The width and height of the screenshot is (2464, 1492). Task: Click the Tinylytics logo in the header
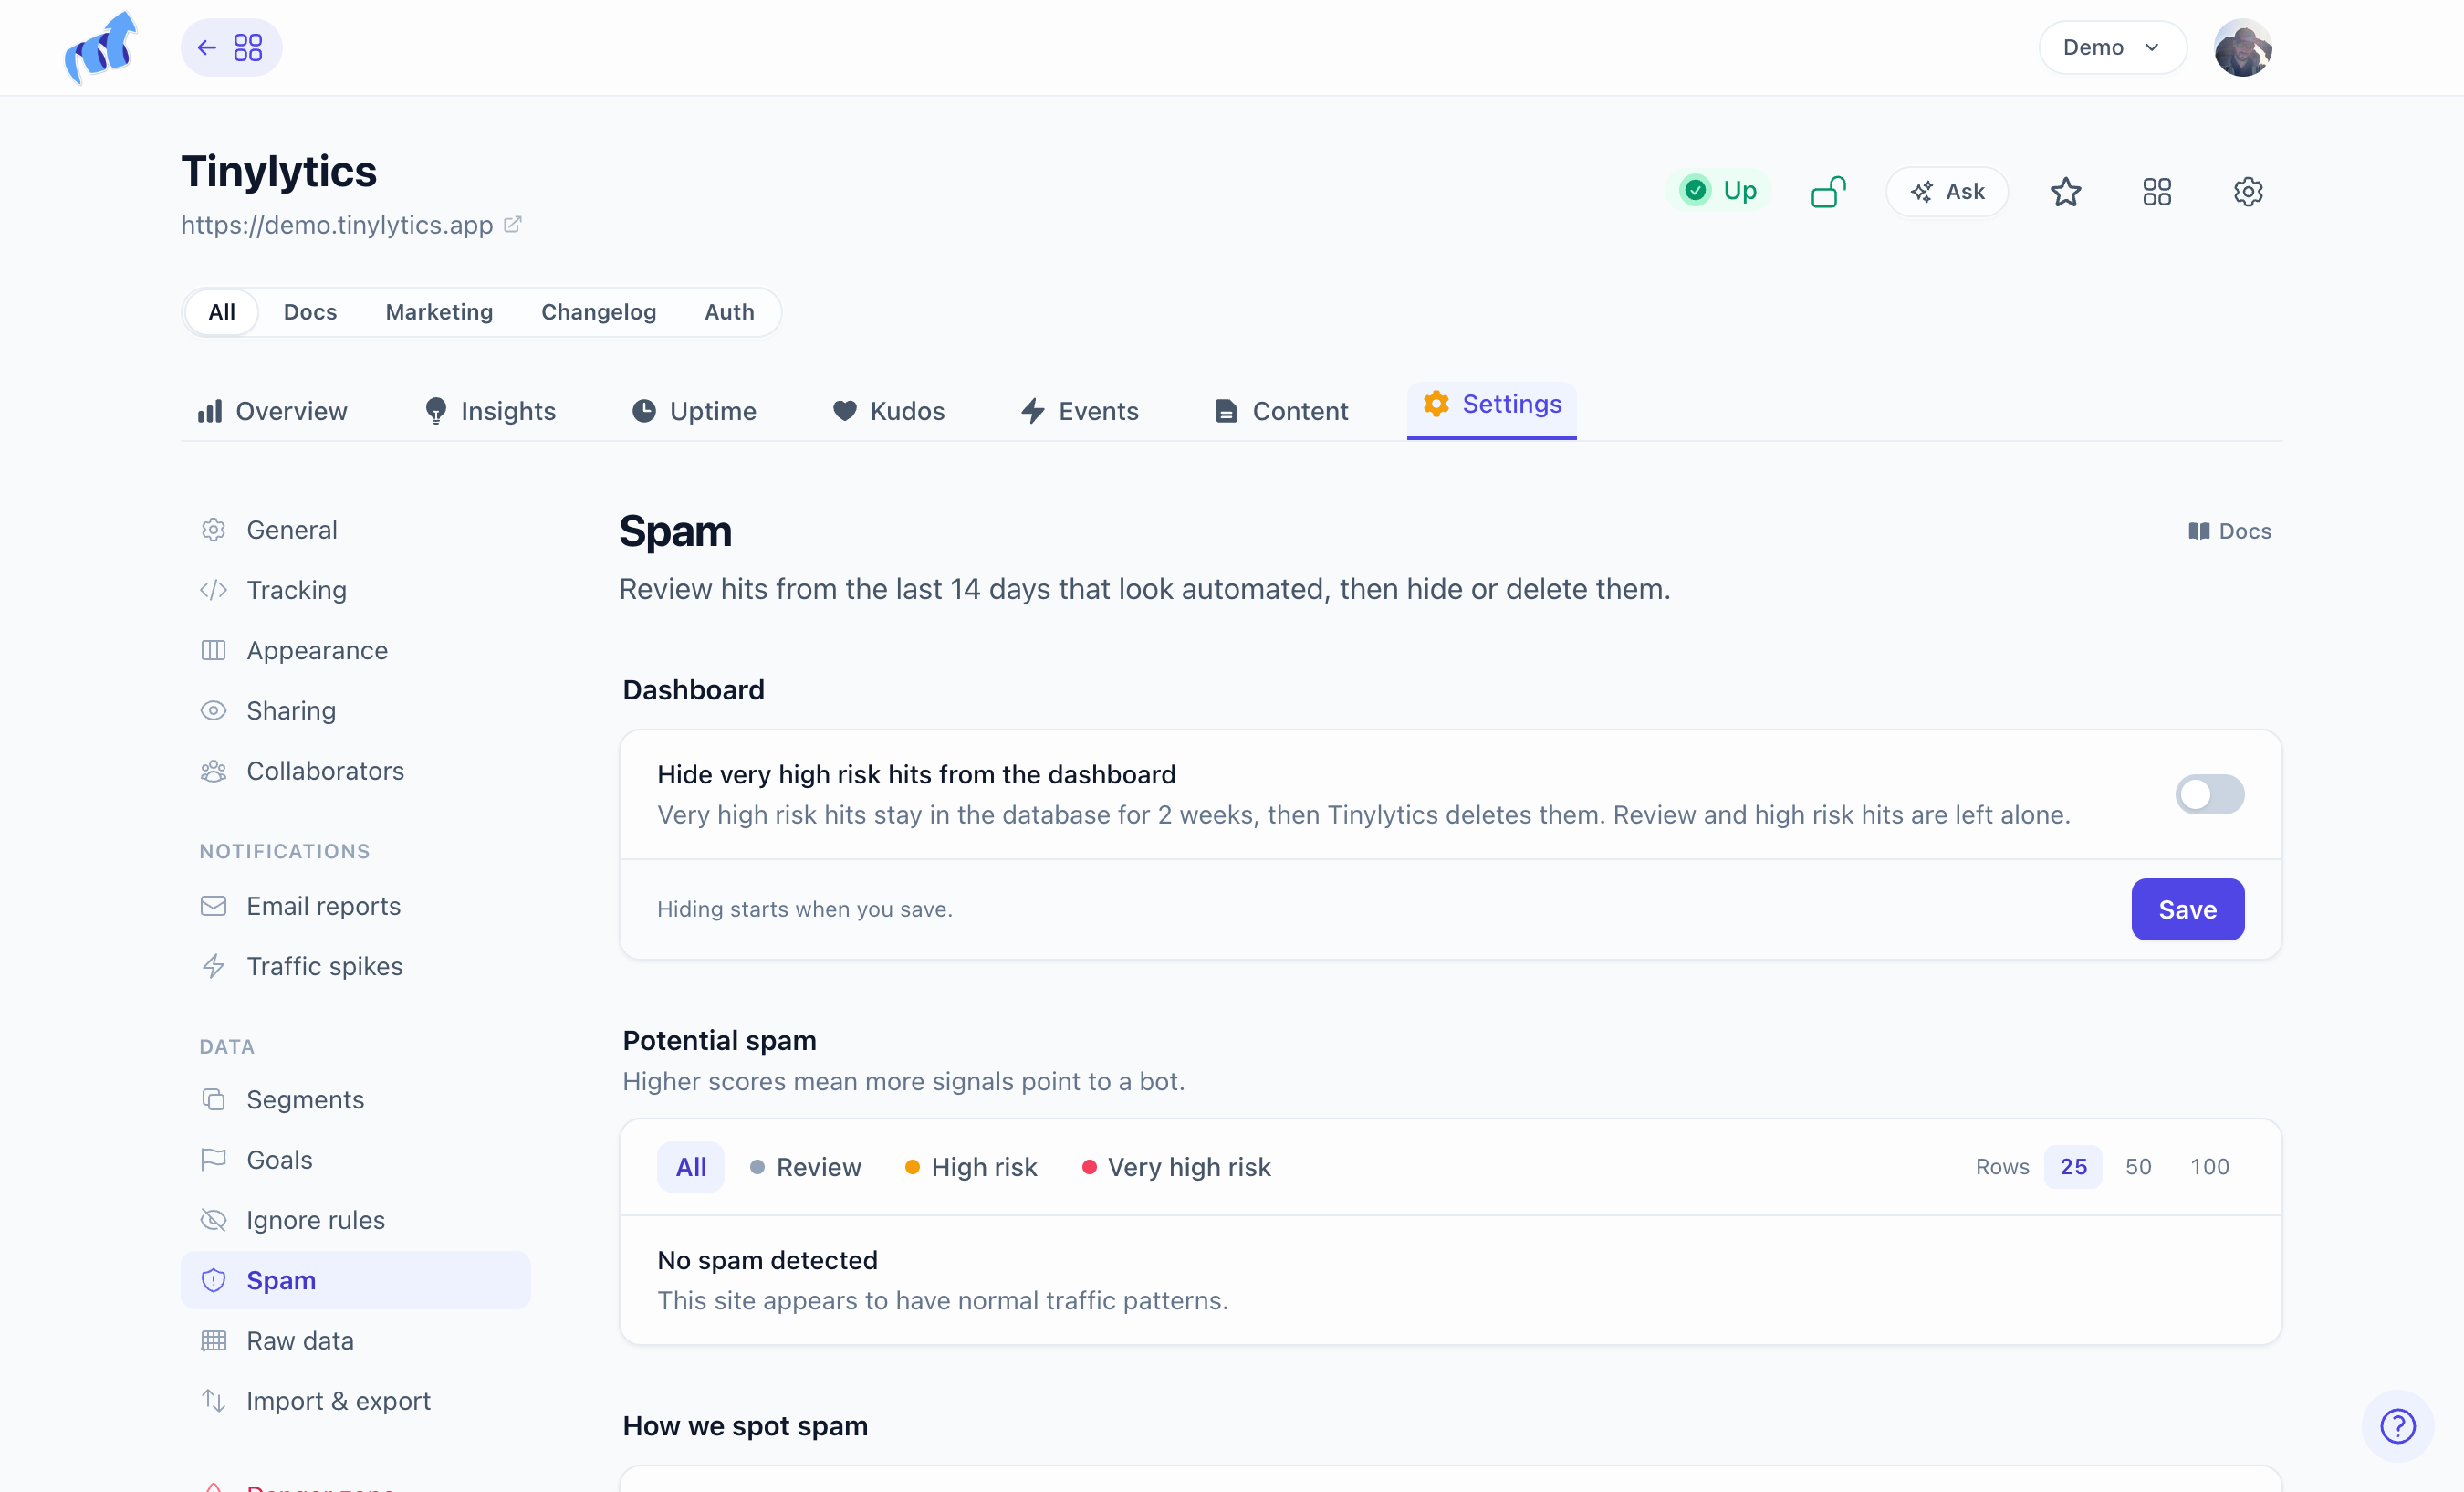[x=101, y=47]
